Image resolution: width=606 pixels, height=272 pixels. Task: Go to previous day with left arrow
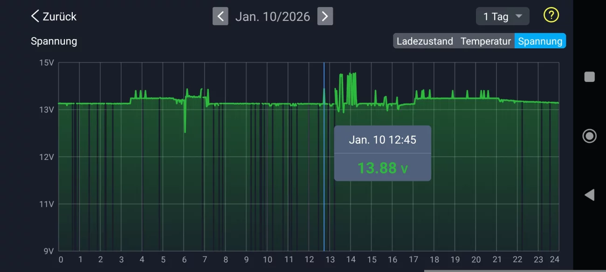click(x=220, y=16)
